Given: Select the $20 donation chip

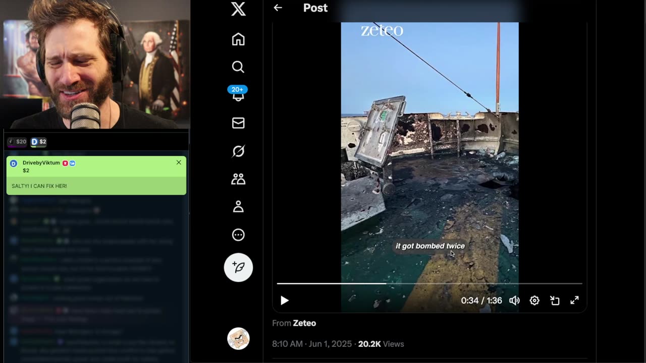Looking at the screenshot, I should (17, 142).
